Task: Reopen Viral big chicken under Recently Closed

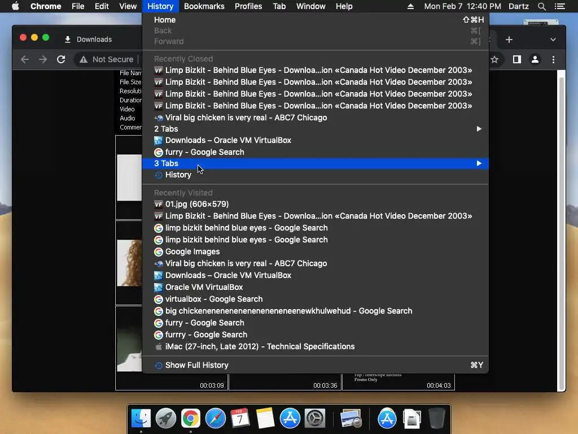Action: click(315, 118)
